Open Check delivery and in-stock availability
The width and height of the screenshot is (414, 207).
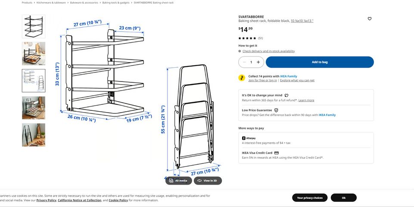point(268,51)
